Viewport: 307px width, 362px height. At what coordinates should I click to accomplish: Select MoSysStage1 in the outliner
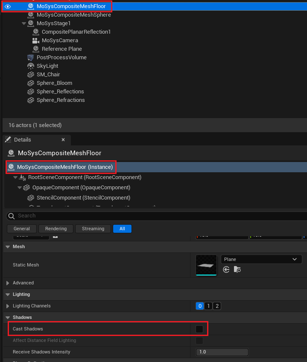[54, 23]
